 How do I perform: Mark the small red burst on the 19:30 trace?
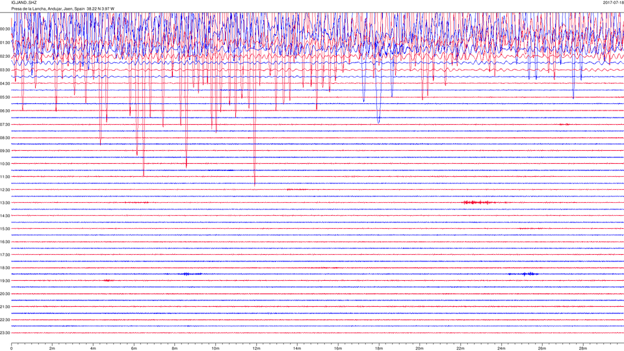(109, 281)
